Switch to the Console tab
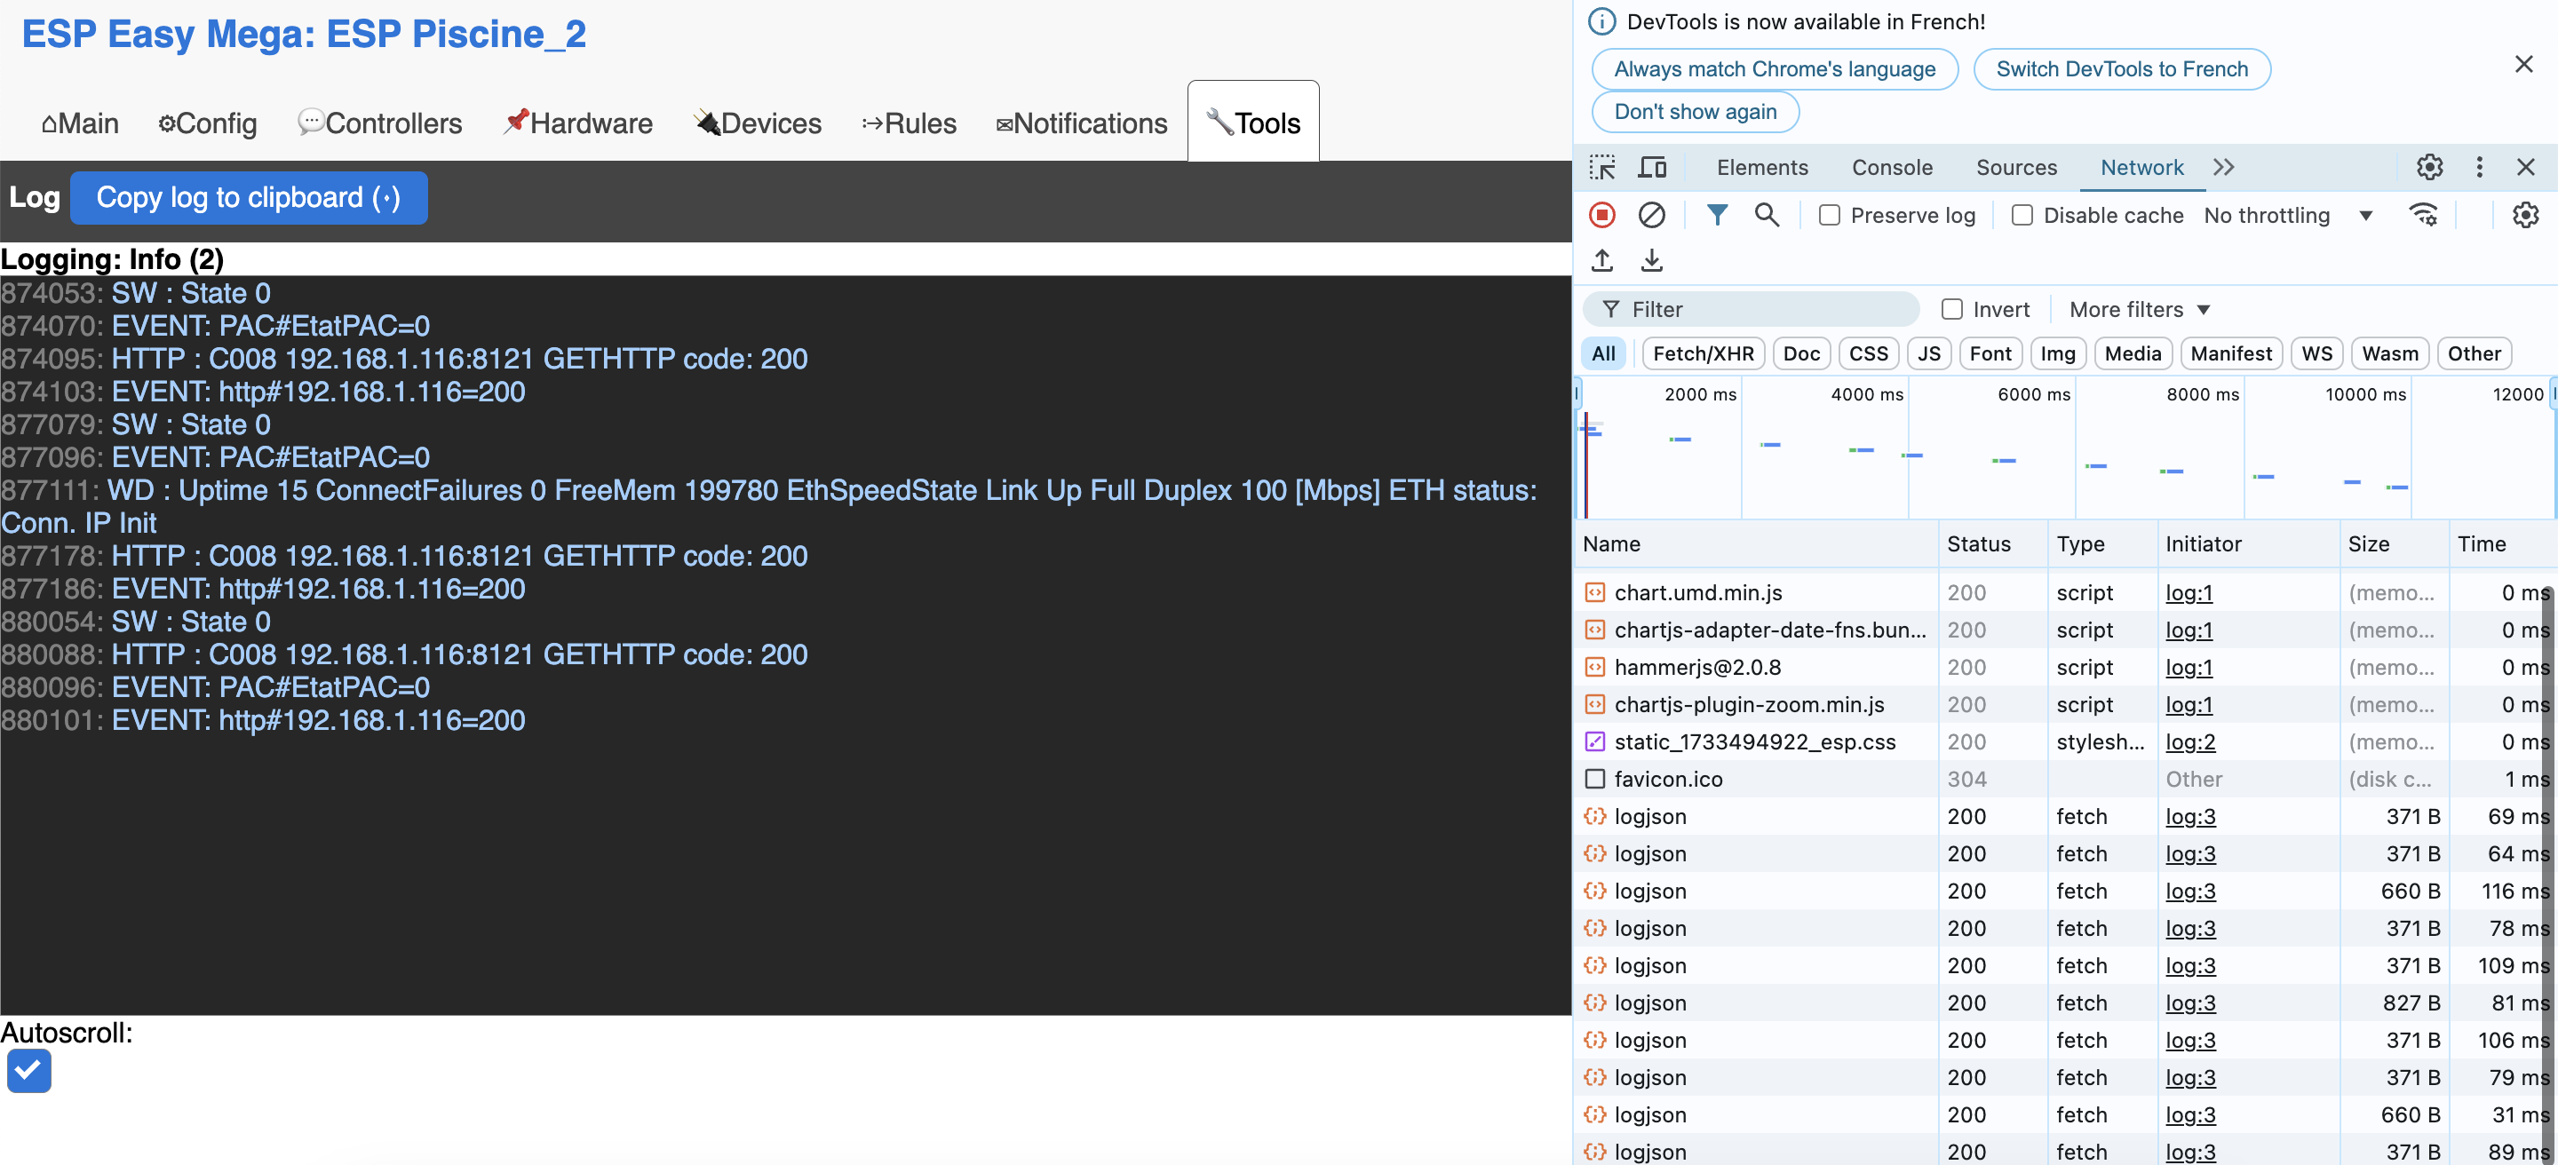This screenshot has height=1165, width=2558. click(x=1891, y=167)
